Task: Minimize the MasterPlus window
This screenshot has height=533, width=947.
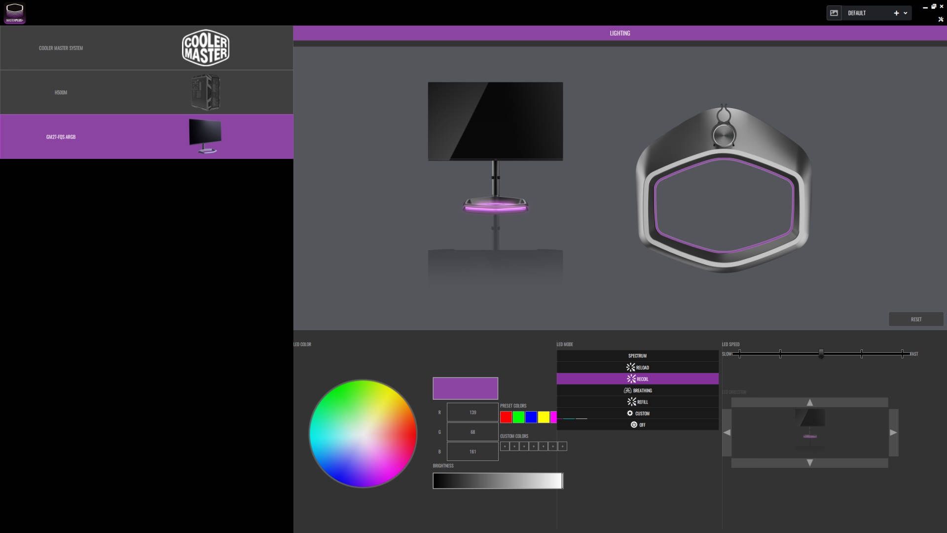Action: [x=925, y=7]
